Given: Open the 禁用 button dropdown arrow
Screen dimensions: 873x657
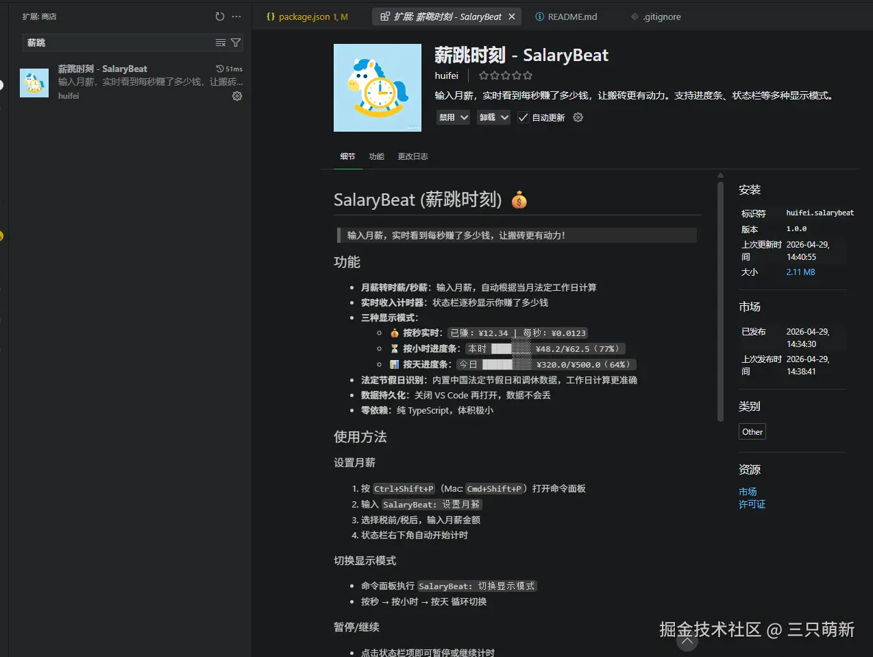Looking at the screenshot, I should click(x=463, y=117).
